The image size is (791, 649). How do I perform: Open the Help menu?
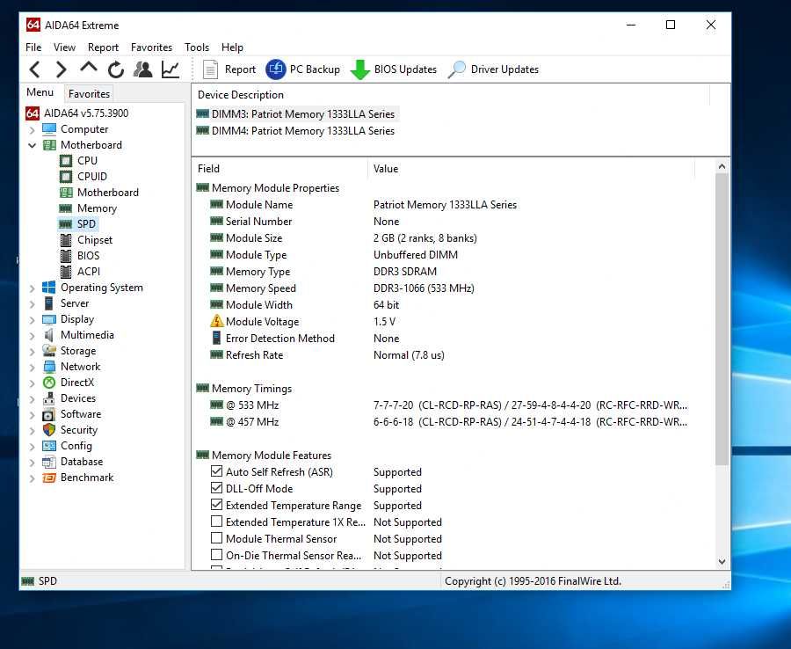coord(232,47)
